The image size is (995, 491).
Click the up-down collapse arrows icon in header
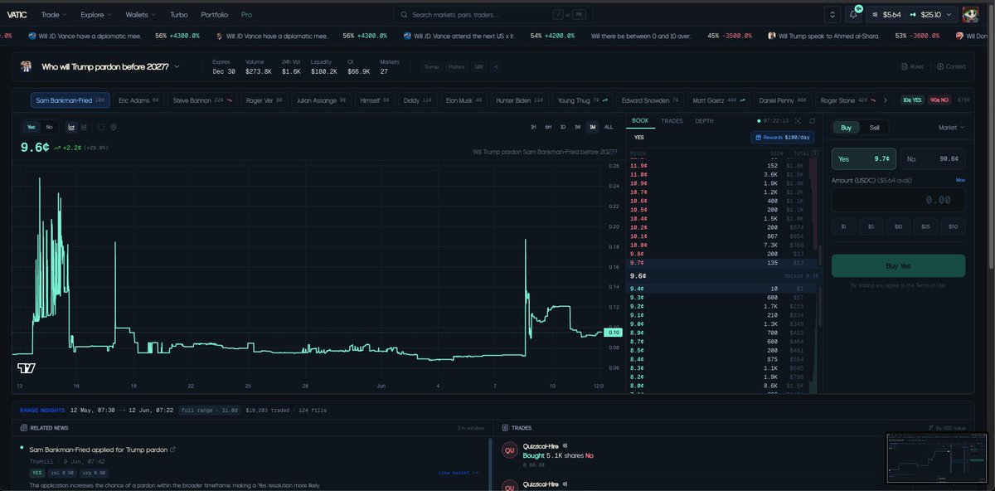coord(832,15)
